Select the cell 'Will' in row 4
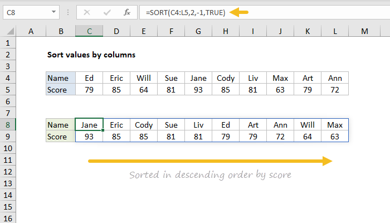The image size is (390, 223). [144, 78]
